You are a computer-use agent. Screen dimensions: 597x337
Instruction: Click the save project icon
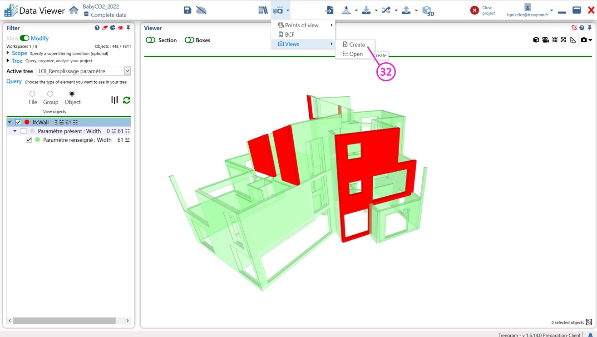[x=187, y=10]
